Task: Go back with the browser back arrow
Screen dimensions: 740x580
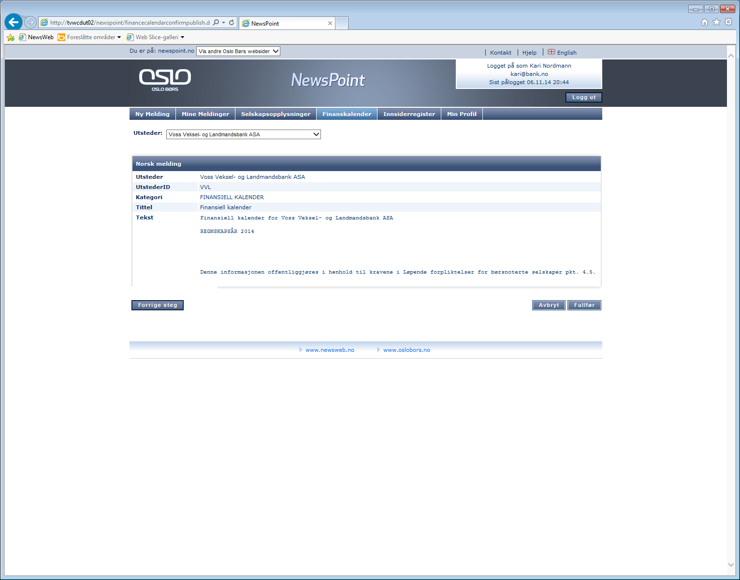Action: pyautogui.click(x=14, y=22)
